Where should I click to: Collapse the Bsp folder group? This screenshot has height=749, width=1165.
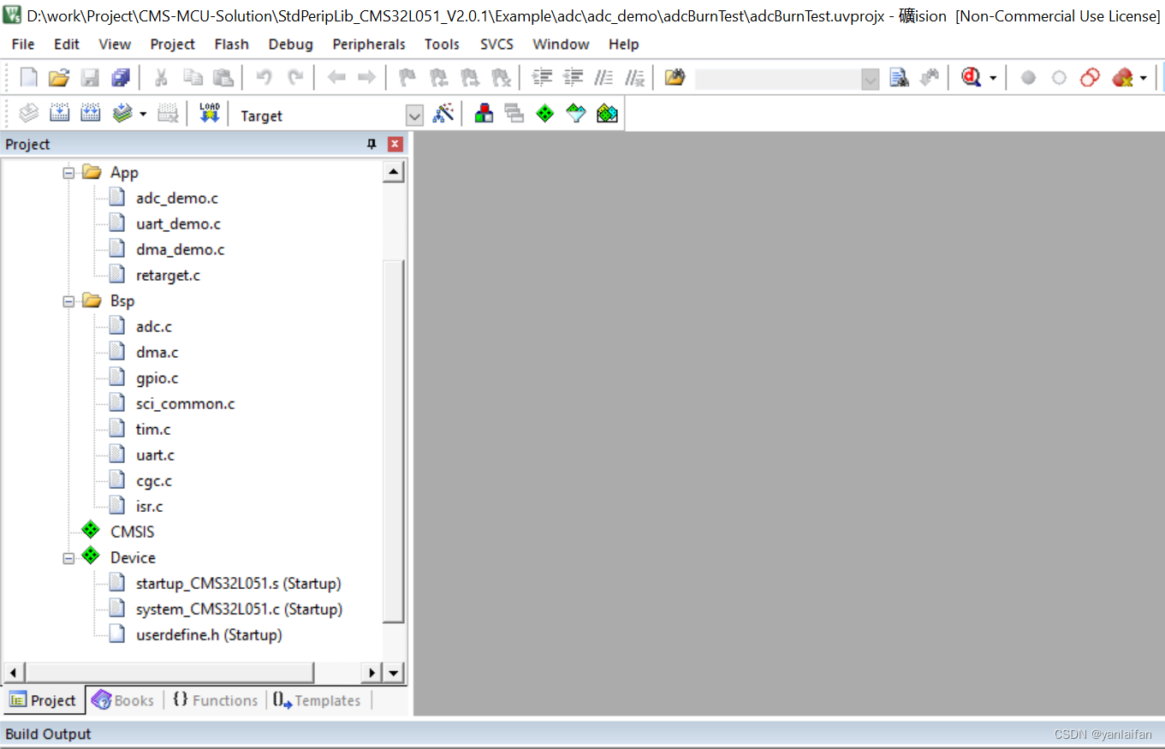68,300
